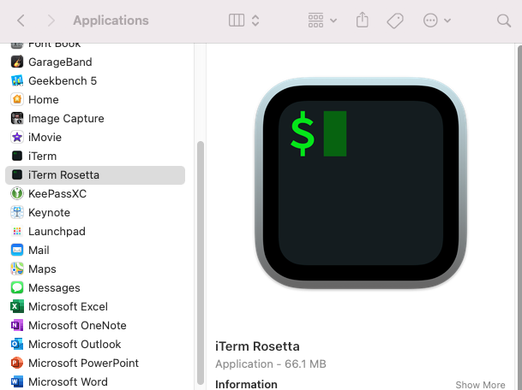Select the Microsoft OneNote icon
Screen dimensions: 522x390
pos(17,325)
